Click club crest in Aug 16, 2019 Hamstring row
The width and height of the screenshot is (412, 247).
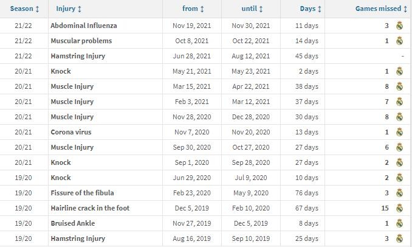tap(399, 238)
